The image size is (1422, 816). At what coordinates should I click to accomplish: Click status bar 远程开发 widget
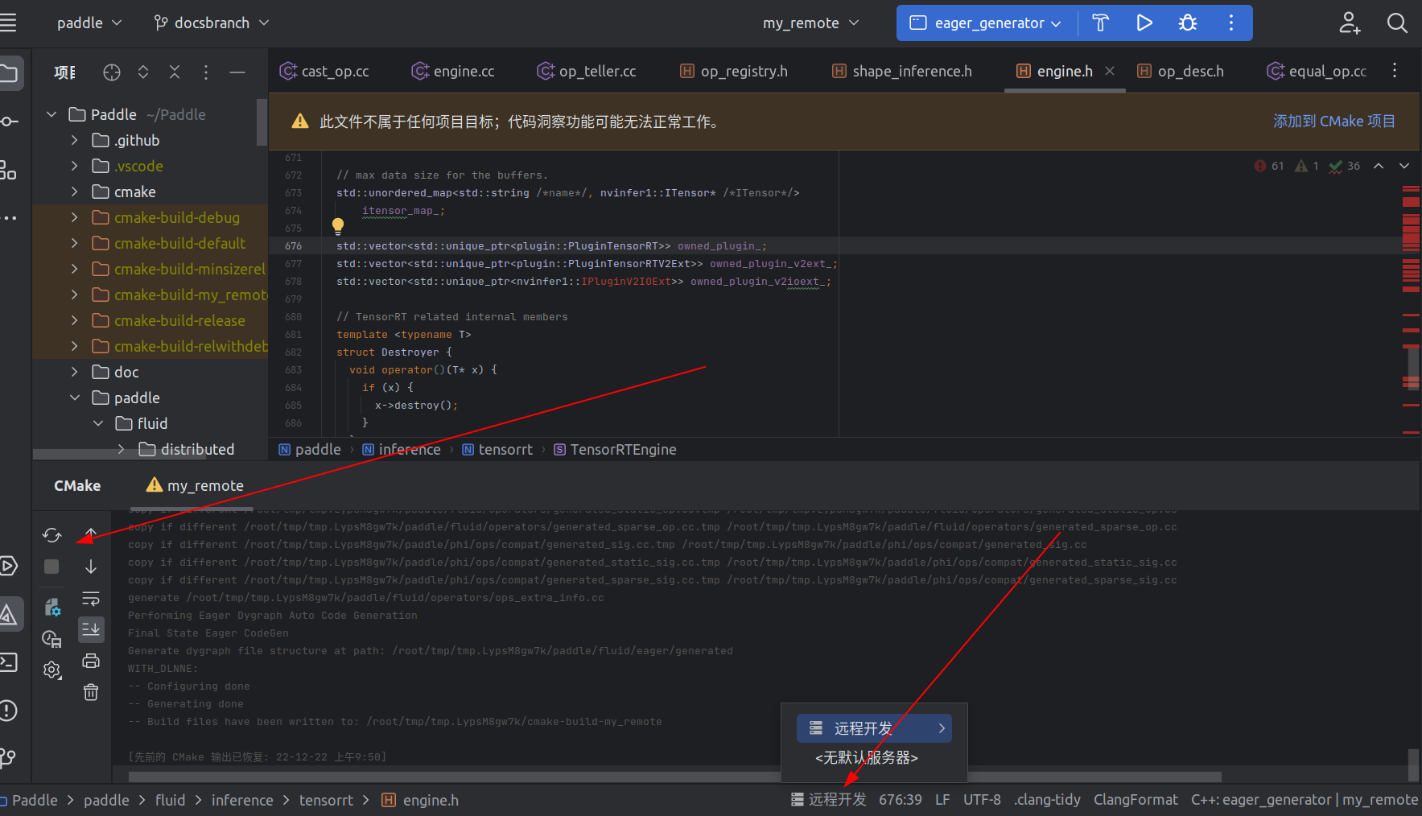(x=829, y=799)
